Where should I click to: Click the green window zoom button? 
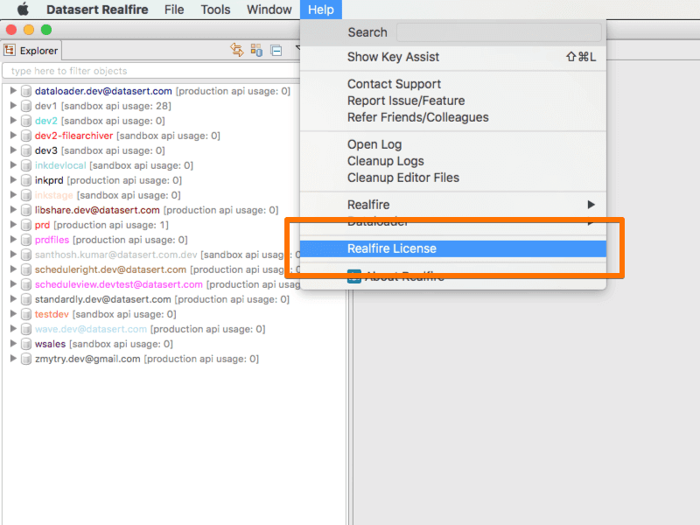46,30
